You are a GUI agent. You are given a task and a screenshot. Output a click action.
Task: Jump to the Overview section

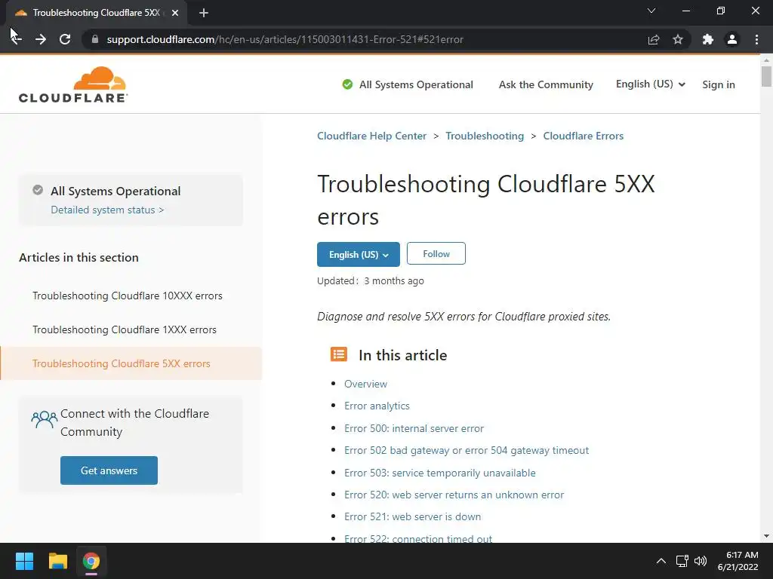(365, 384)
